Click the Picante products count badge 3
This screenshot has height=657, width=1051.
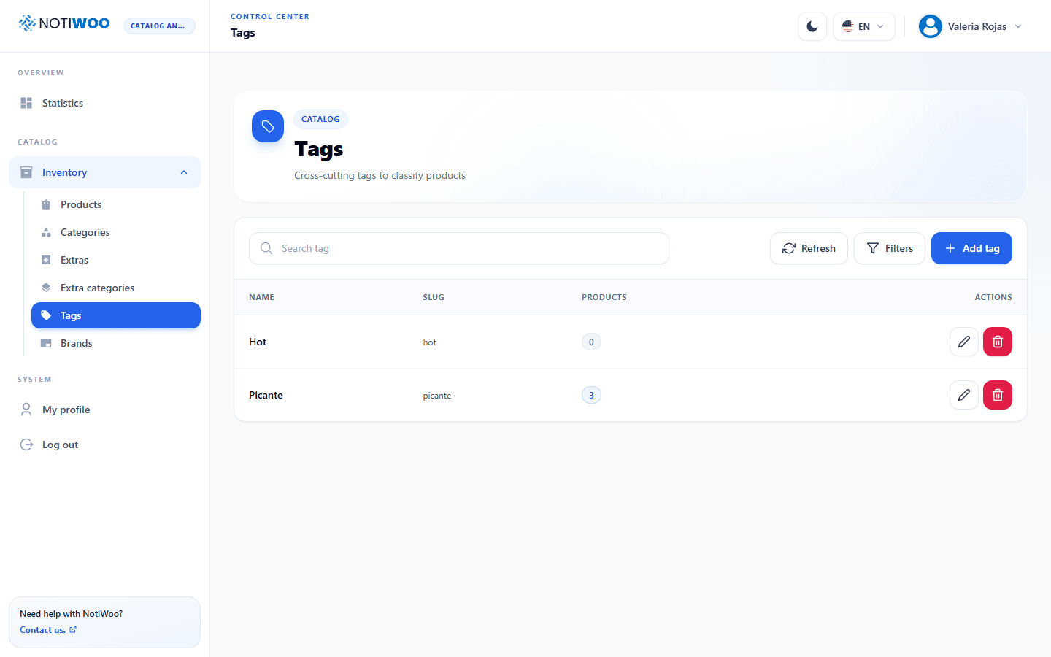click(x=591, y=395)
